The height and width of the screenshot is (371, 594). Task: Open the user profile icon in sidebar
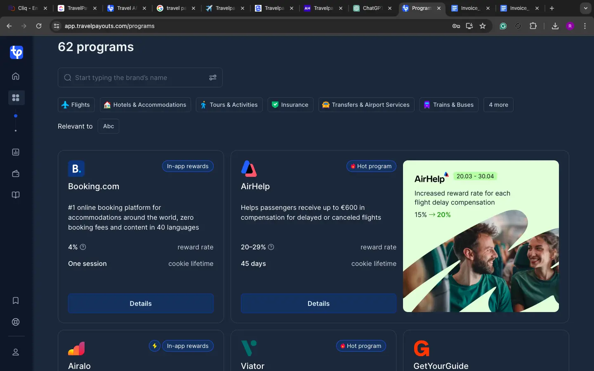click(x=16, y=352)
